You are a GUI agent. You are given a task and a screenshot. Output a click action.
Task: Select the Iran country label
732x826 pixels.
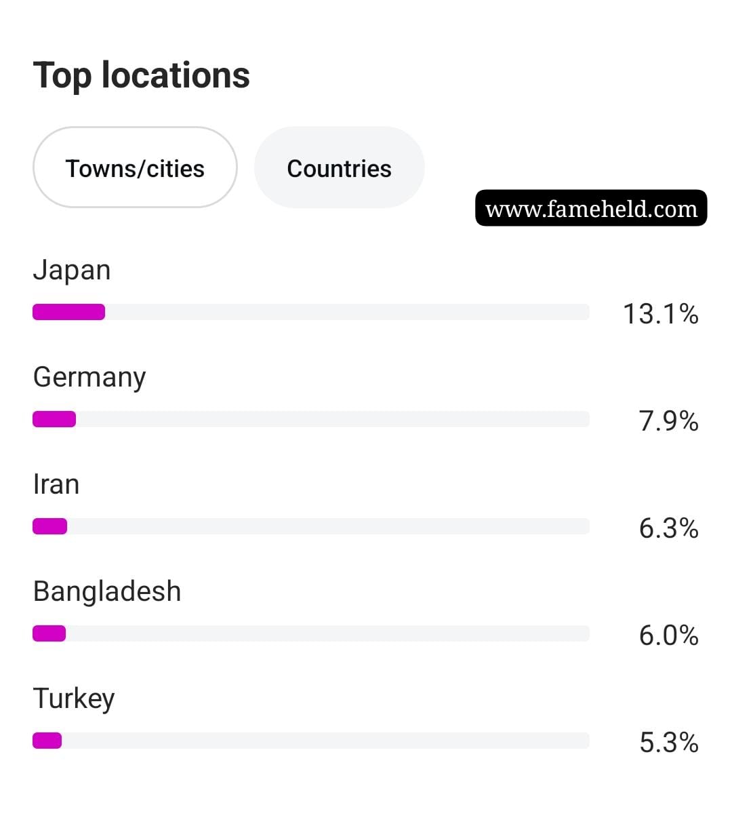(x=56, y=484)
